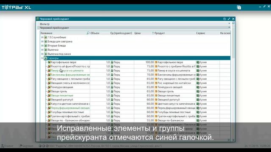The height and width of the screenshot is (152, 271).
Task: Sort by the Продукт column header
Action: point(159,33)
